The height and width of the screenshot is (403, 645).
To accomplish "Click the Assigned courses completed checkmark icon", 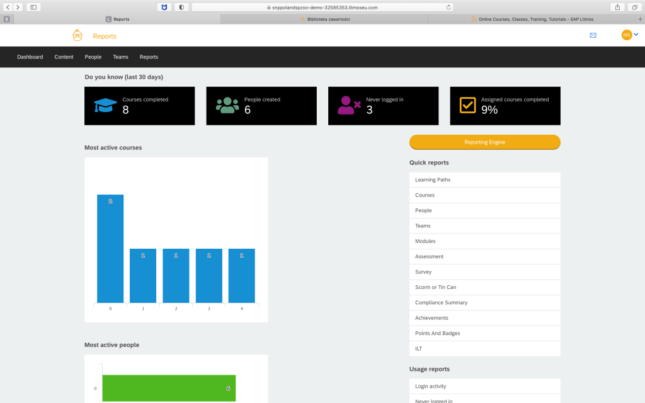I will [x=468, y=105].
